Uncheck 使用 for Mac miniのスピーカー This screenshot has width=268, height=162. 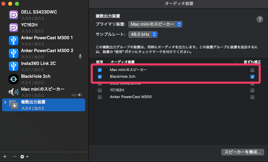100,70
